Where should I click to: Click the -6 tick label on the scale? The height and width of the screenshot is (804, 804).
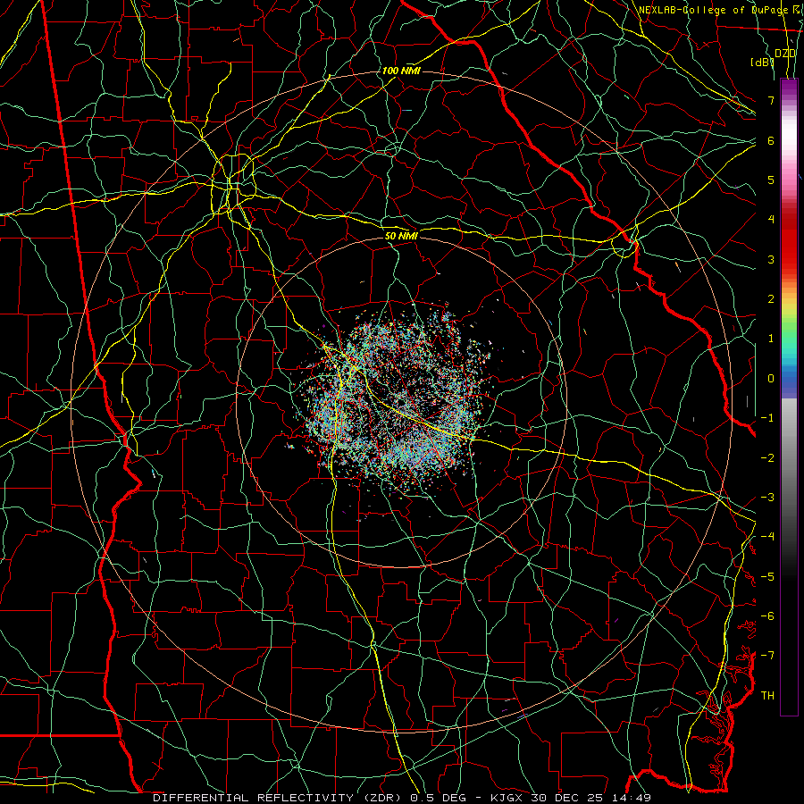pos(767,616)
